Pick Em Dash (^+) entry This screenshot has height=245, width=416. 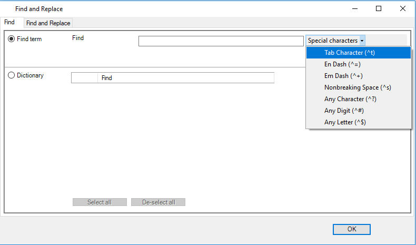click(359, 76)
